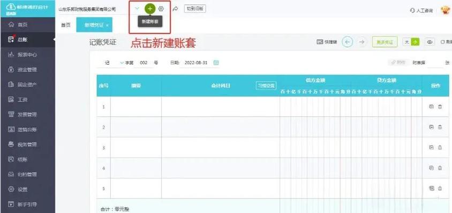The image size is (452, 213).
Task: Click the 记账凭证 title text
Action: click(x=103, y=42)
